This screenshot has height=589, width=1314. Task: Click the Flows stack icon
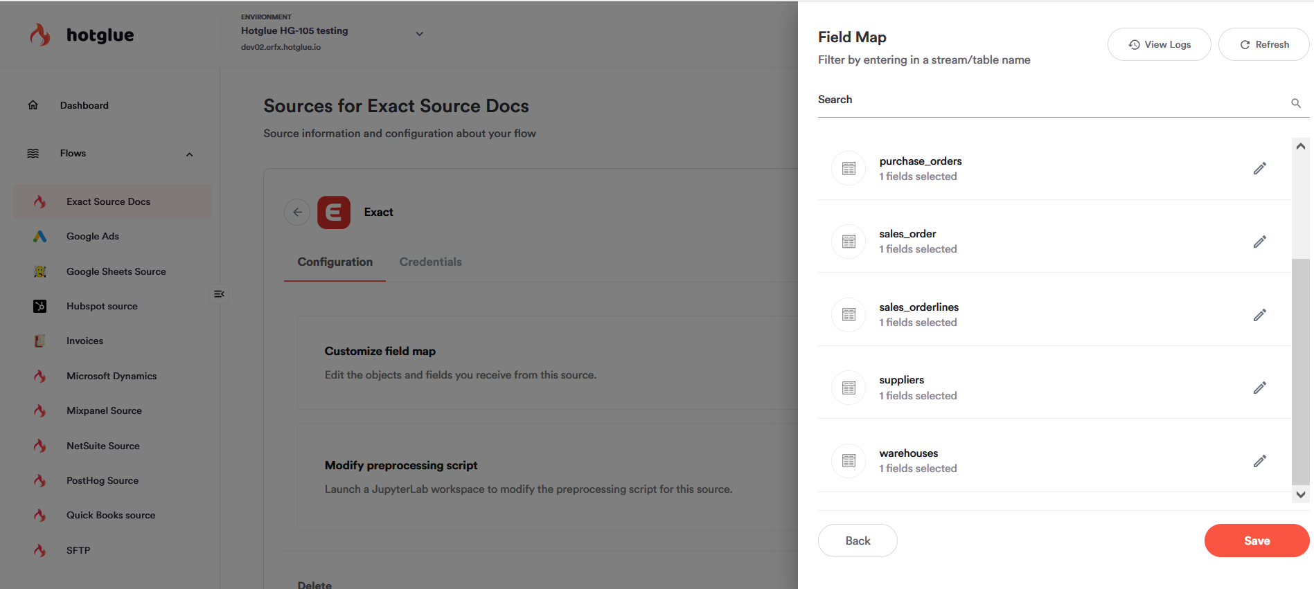tap(33, 153)
